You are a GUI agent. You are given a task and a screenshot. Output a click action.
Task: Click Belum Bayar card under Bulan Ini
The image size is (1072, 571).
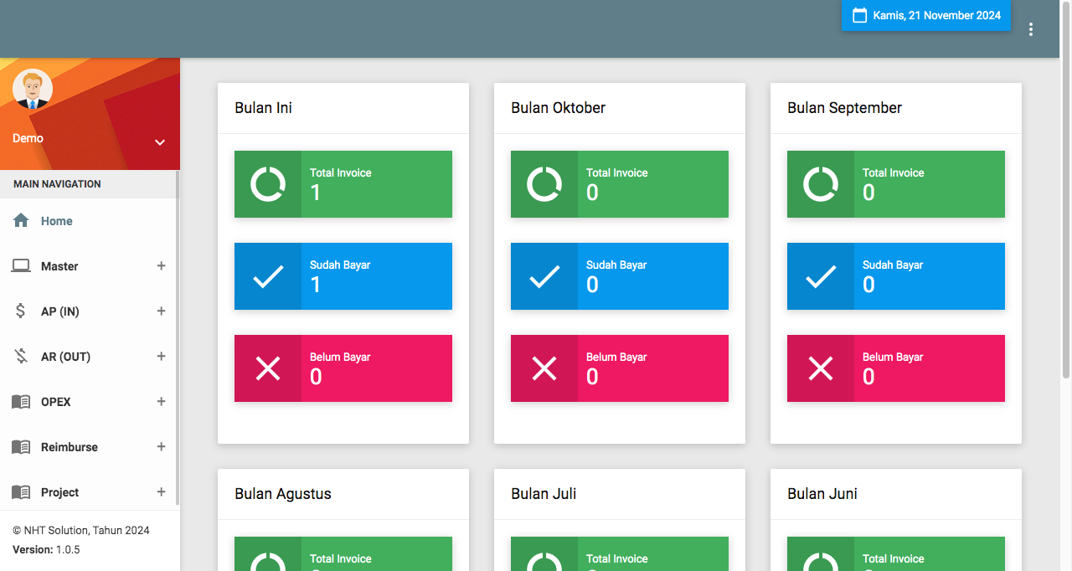[343, 368]
